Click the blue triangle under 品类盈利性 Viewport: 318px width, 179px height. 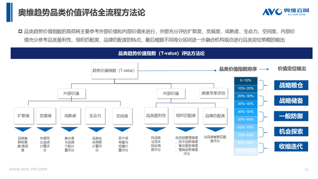coord(156,129)
